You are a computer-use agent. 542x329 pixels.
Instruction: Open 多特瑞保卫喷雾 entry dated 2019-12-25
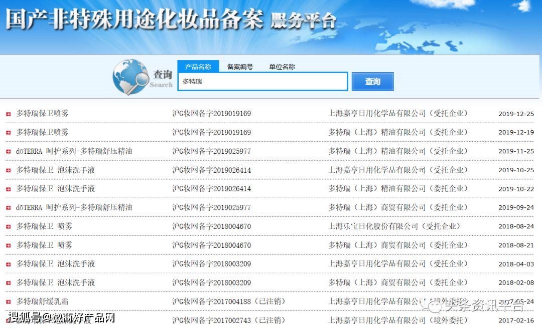tap(42, 114)
